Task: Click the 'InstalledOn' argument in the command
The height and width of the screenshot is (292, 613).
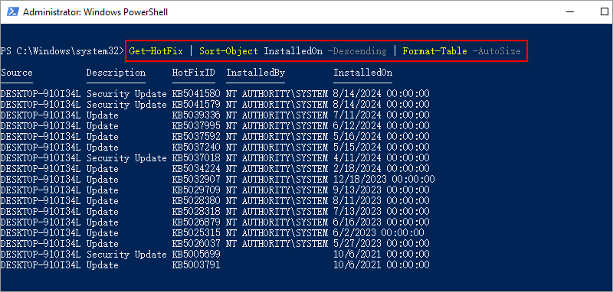Action: (x=293, y=51)
